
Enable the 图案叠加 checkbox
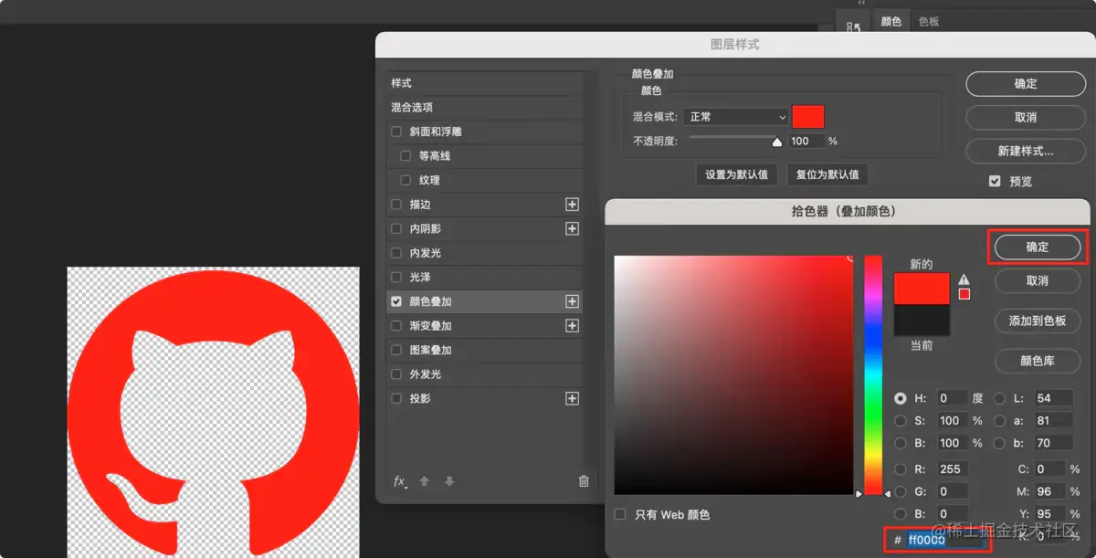coord(396,350)
